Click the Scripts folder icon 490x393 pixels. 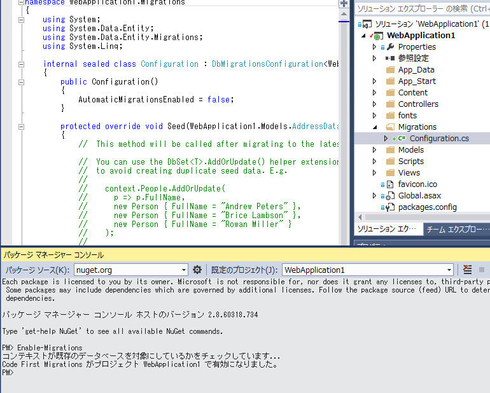click(390, 161)
